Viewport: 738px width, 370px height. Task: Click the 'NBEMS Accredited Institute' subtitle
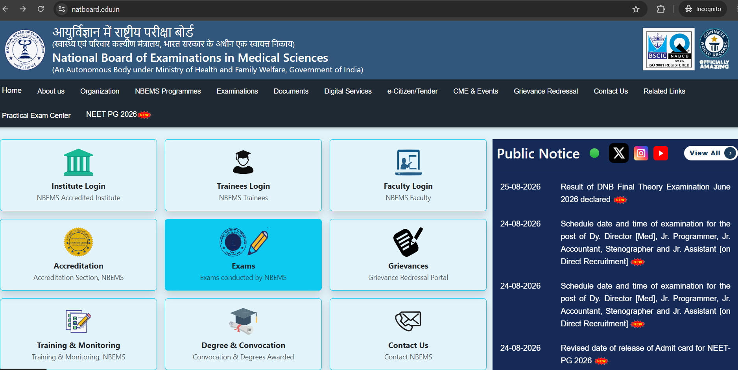click(x=79, y=198)
